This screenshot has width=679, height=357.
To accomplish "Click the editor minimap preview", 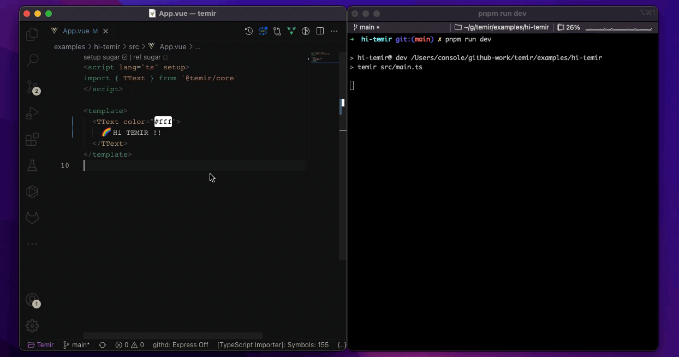I will tap(326, 57).
